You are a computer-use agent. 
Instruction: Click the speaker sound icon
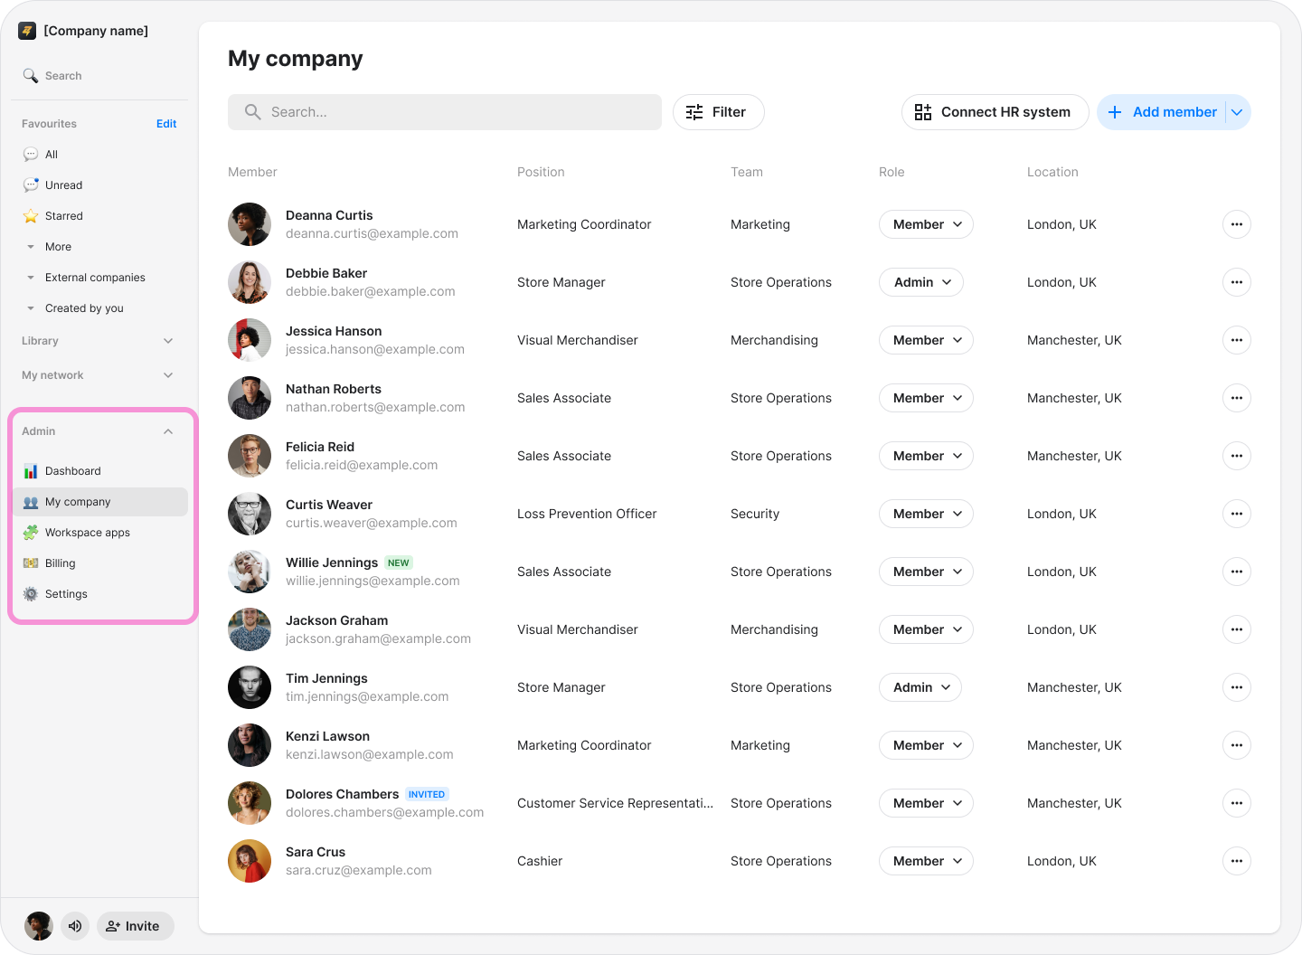point(75,926)
